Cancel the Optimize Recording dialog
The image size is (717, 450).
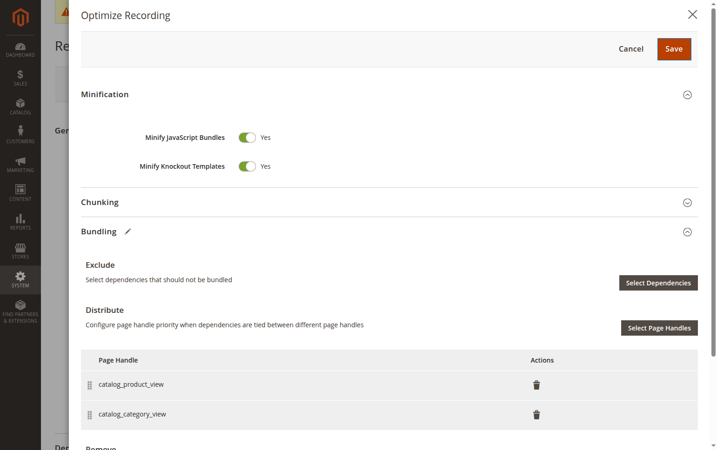(x=631, y=49)
